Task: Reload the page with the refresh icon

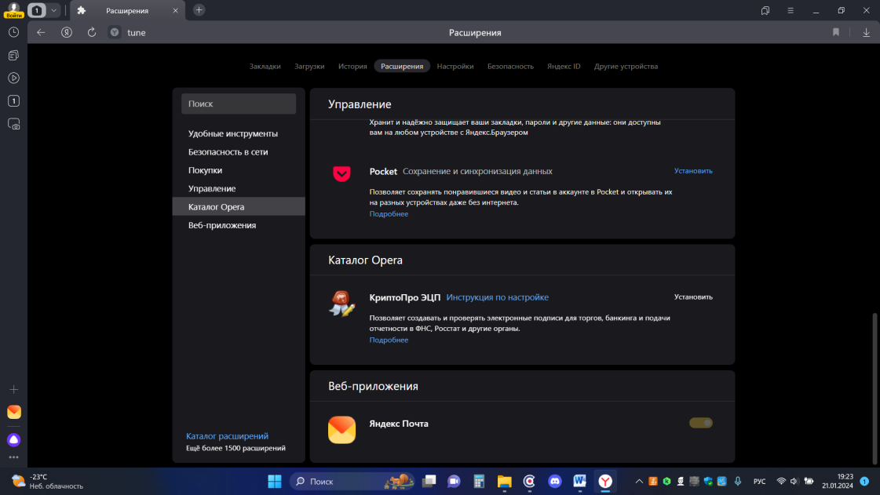Action: [x=92, y=32]
